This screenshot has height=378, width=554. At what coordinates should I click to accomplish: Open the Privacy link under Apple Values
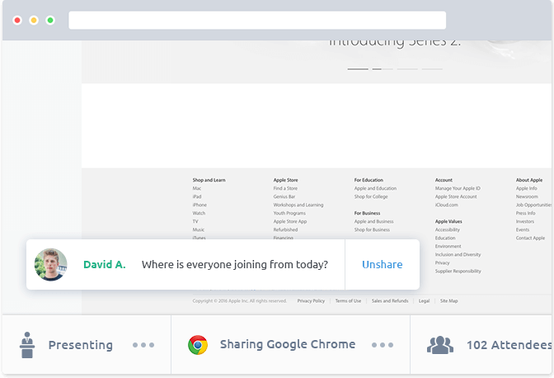pos(443,262)
